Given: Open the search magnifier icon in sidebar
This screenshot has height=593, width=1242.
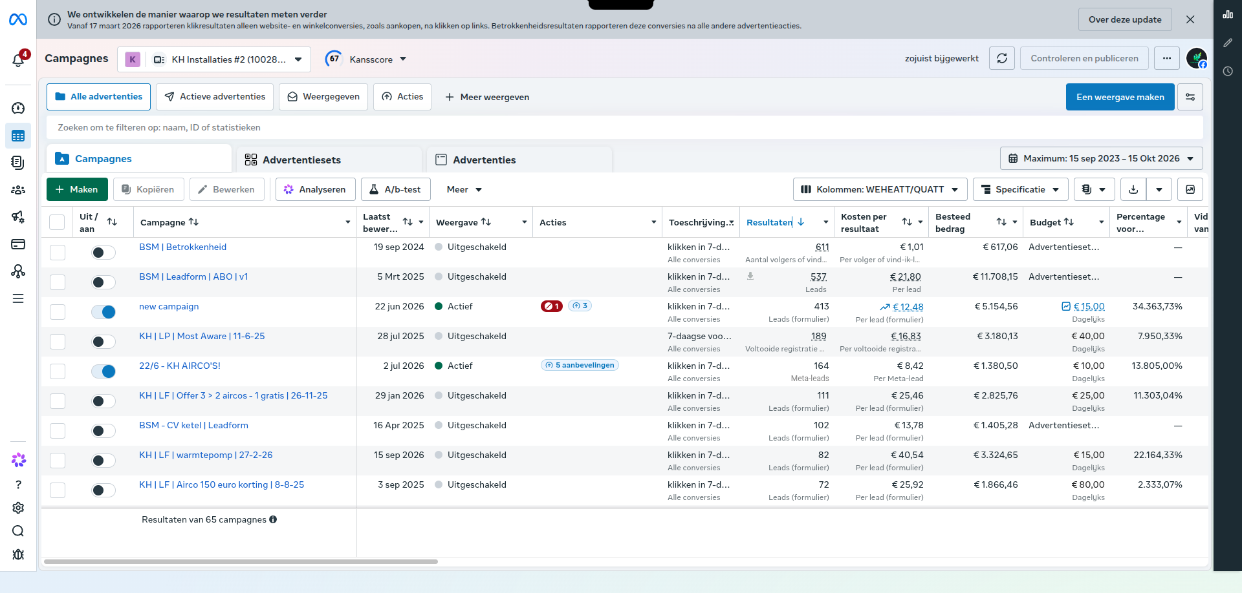Looking at the screenshot, I should 18,531.
